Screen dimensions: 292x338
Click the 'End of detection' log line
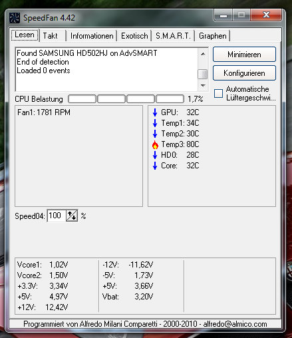(x=43, y=62)
